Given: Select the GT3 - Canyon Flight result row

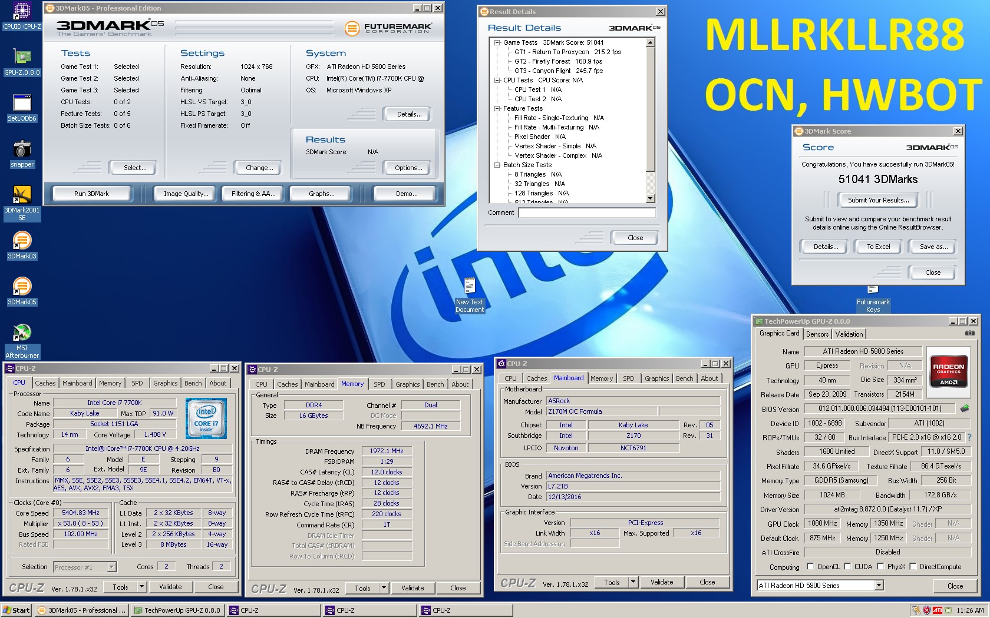Looking at the screenshot, I should point(558,71).
